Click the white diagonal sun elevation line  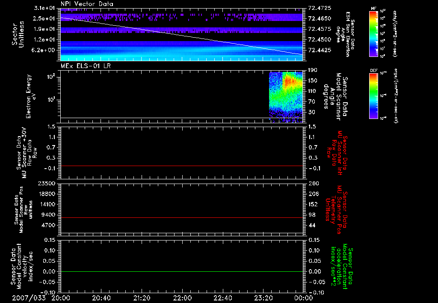[181, 36]
